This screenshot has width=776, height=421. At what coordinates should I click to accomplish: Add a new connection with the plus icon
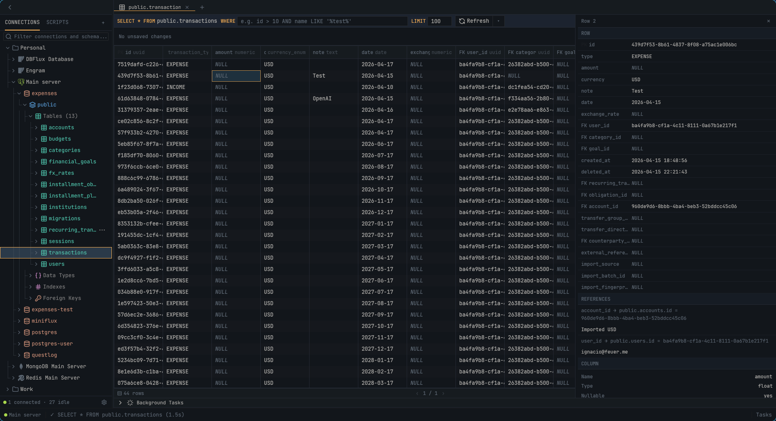(103, 23)
